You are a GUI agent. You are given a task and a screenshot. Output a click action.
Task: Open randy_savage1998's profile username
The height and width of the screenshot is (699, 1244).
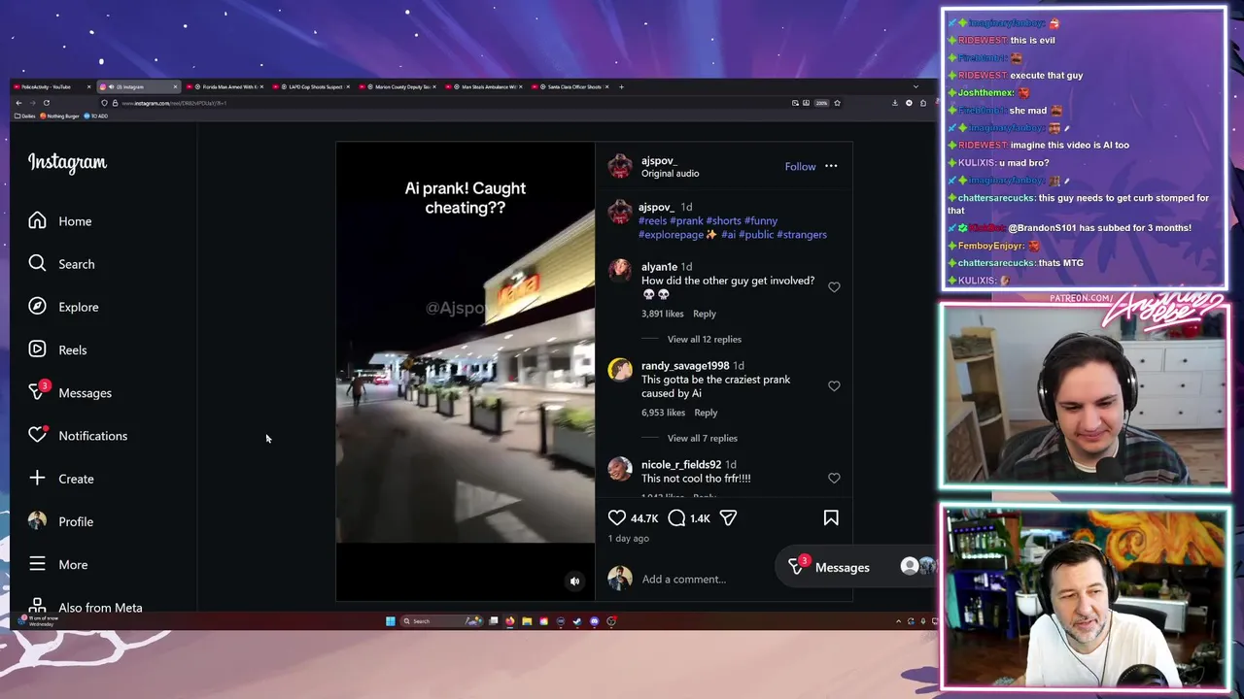tap(685, 366)
